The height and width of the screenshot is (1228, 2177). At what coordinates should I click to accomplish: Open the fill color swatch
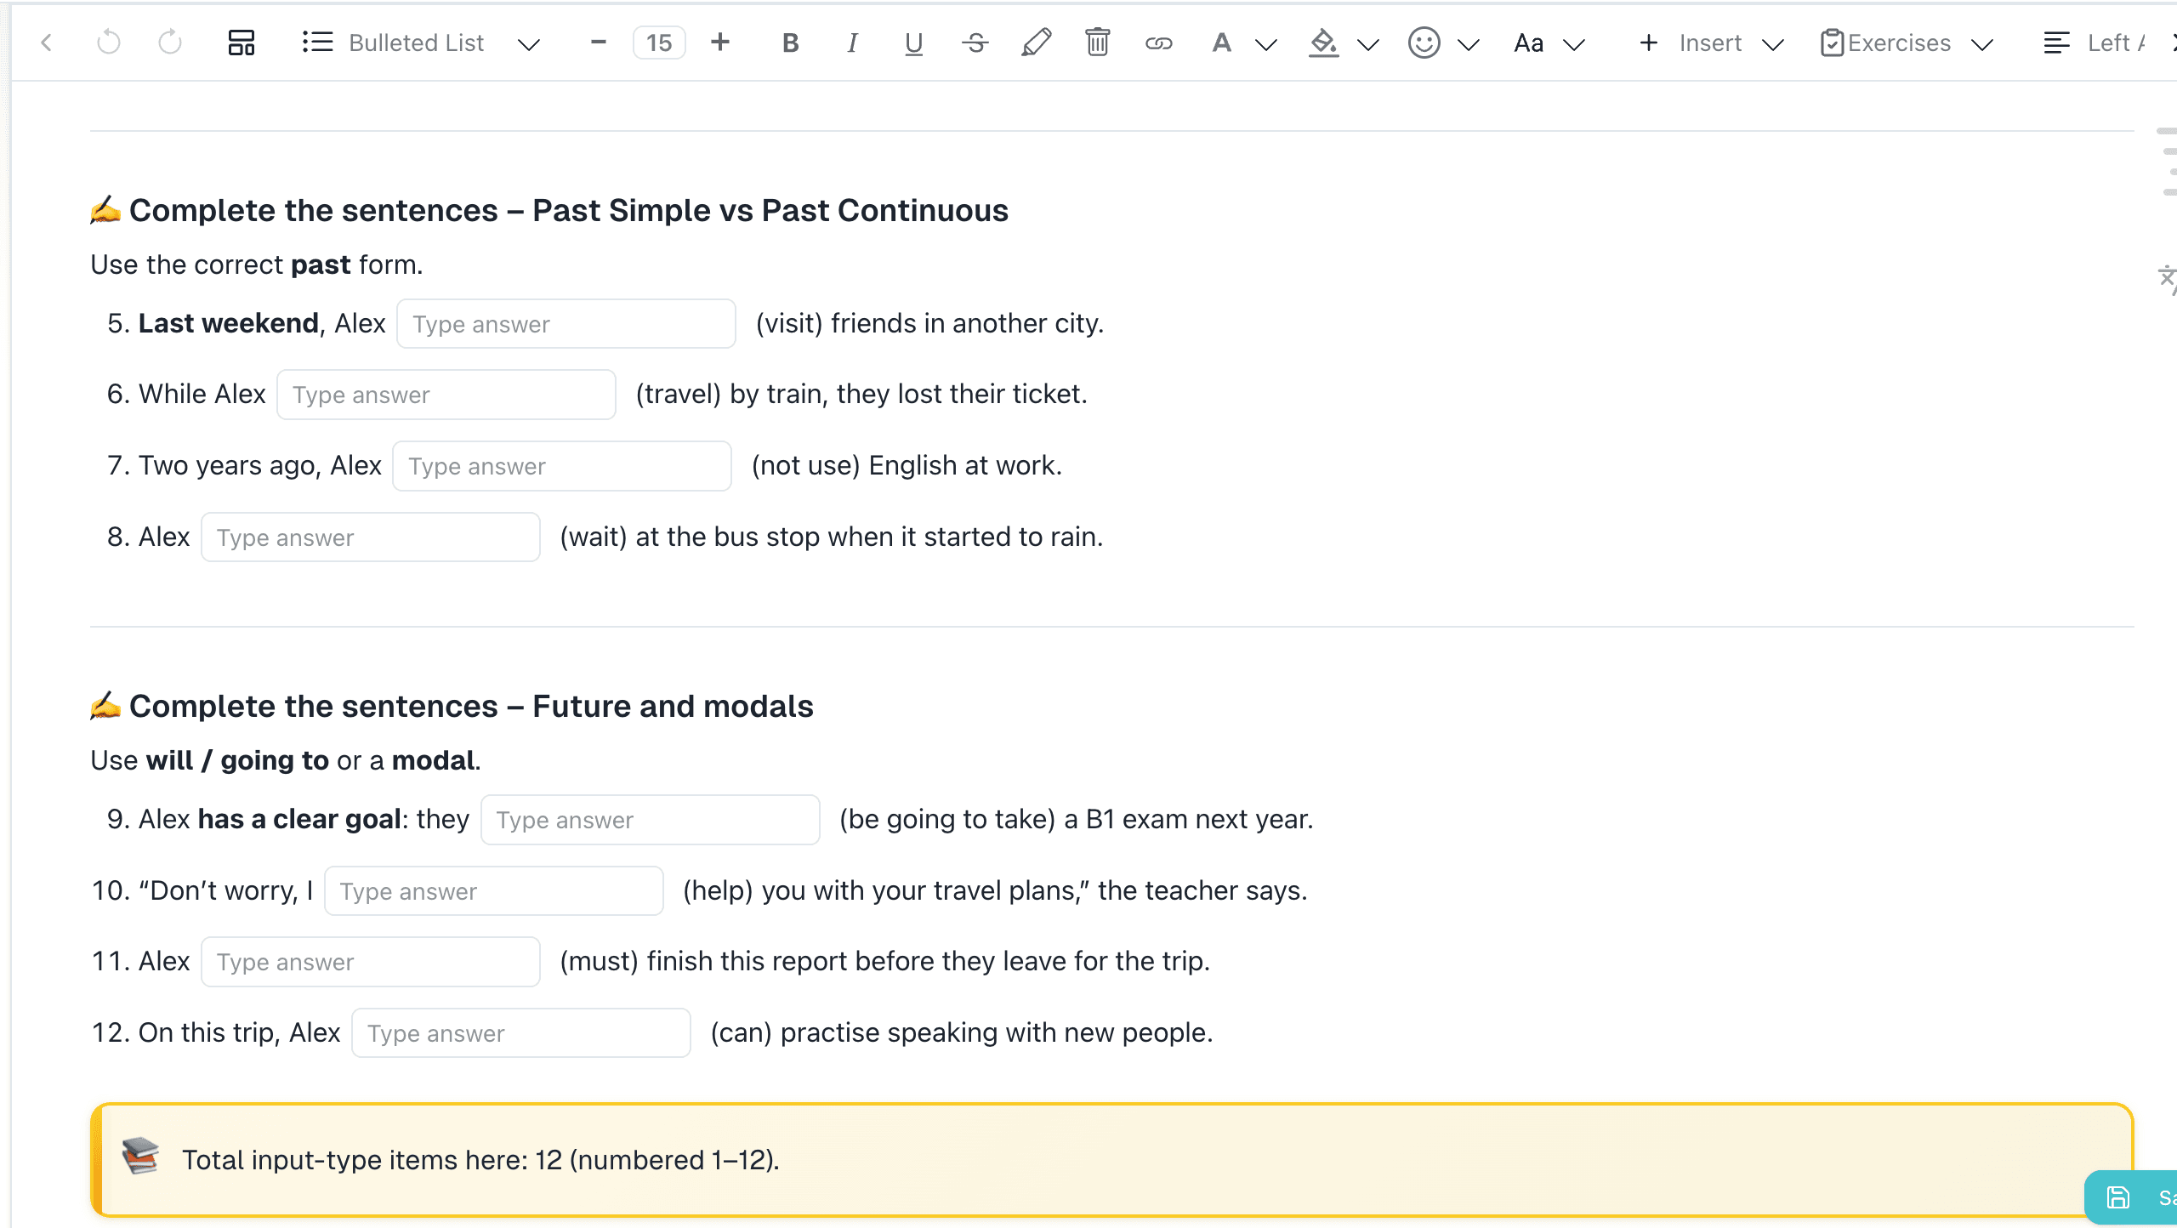(1323, 43)
